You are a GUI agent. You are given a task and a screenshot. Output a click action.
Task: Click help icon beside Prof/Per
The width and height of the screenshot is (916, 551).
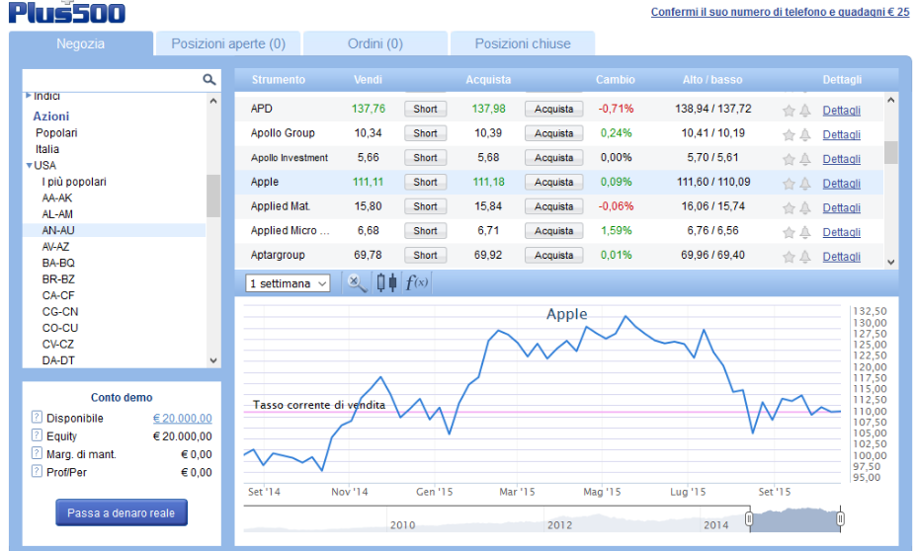(x=37, y=472)
